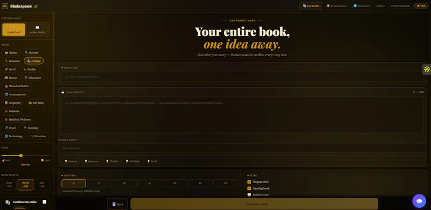The image size is (431, 210).
Task: Select Epic book length option
Action: pos(42,185)
